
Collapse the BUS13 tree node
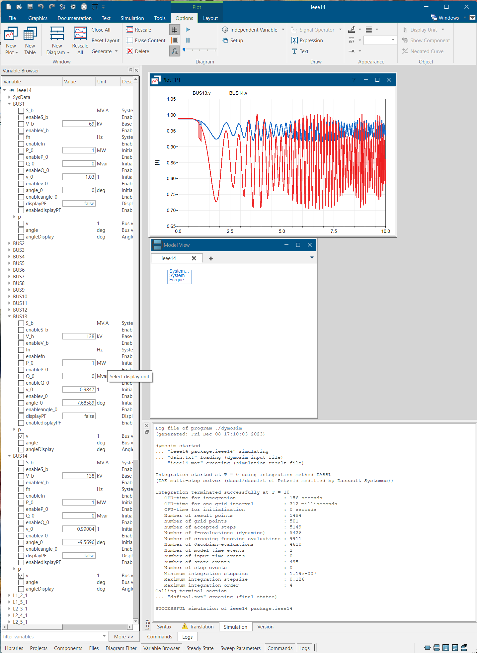click(x=9, y=317)
